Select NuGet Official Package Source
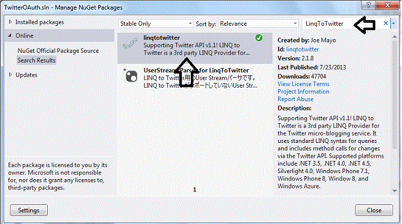This screenshot has width=402, height=224. pos(58,51)
